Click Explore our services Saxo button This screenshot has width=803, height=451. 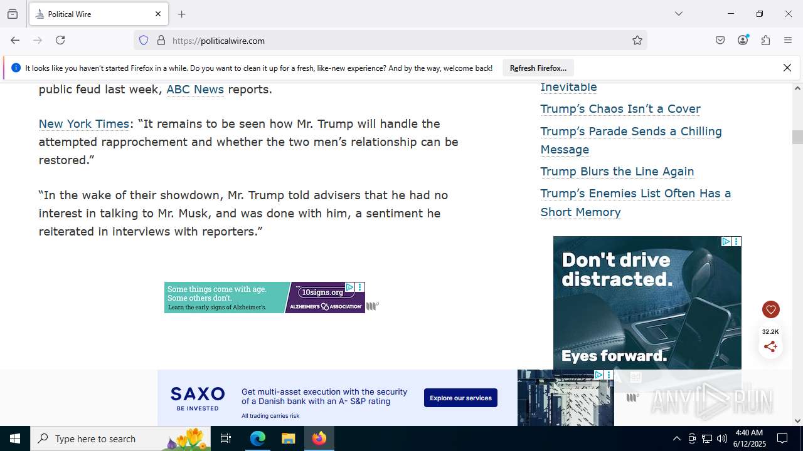click(460, 398)
